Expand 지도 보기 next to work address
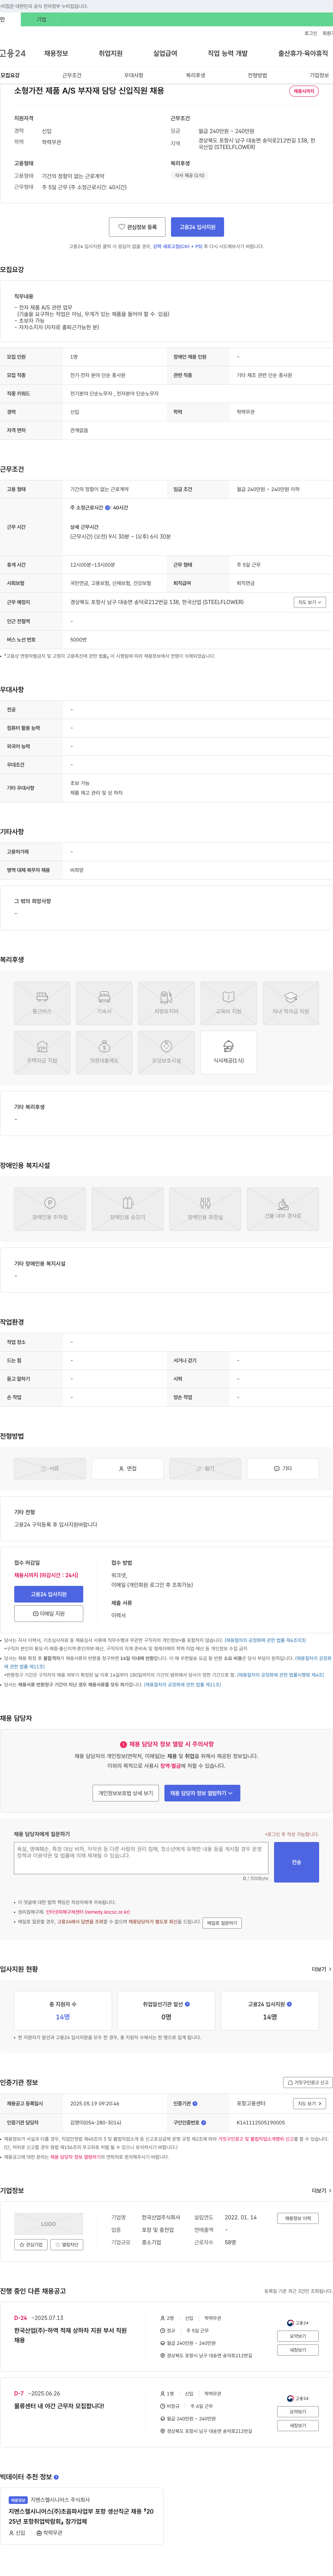 310,602
